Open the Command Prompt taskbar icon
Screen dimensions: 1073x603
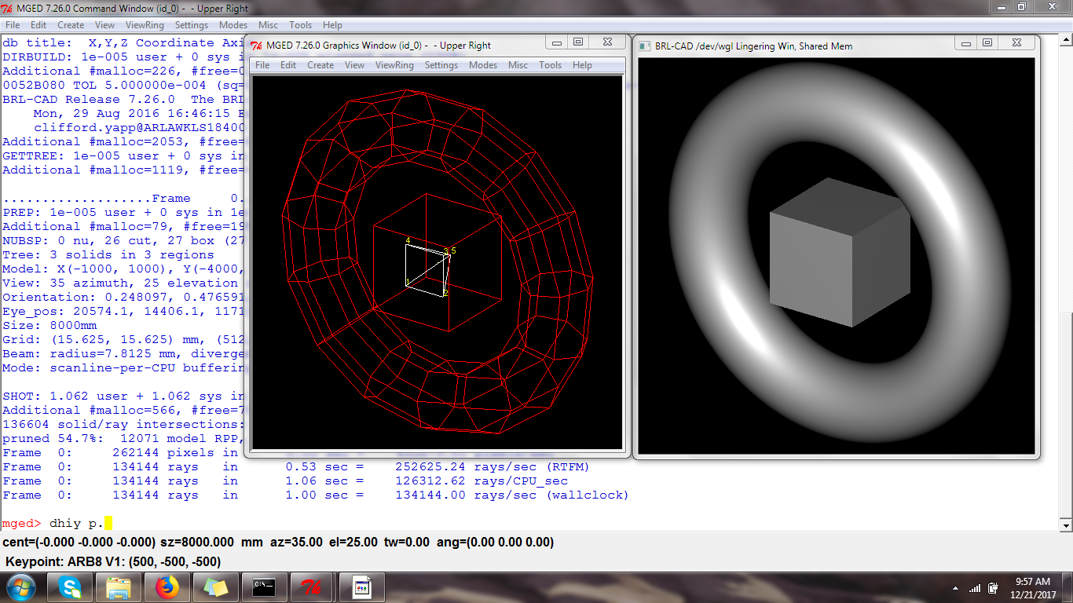[263, 587]
